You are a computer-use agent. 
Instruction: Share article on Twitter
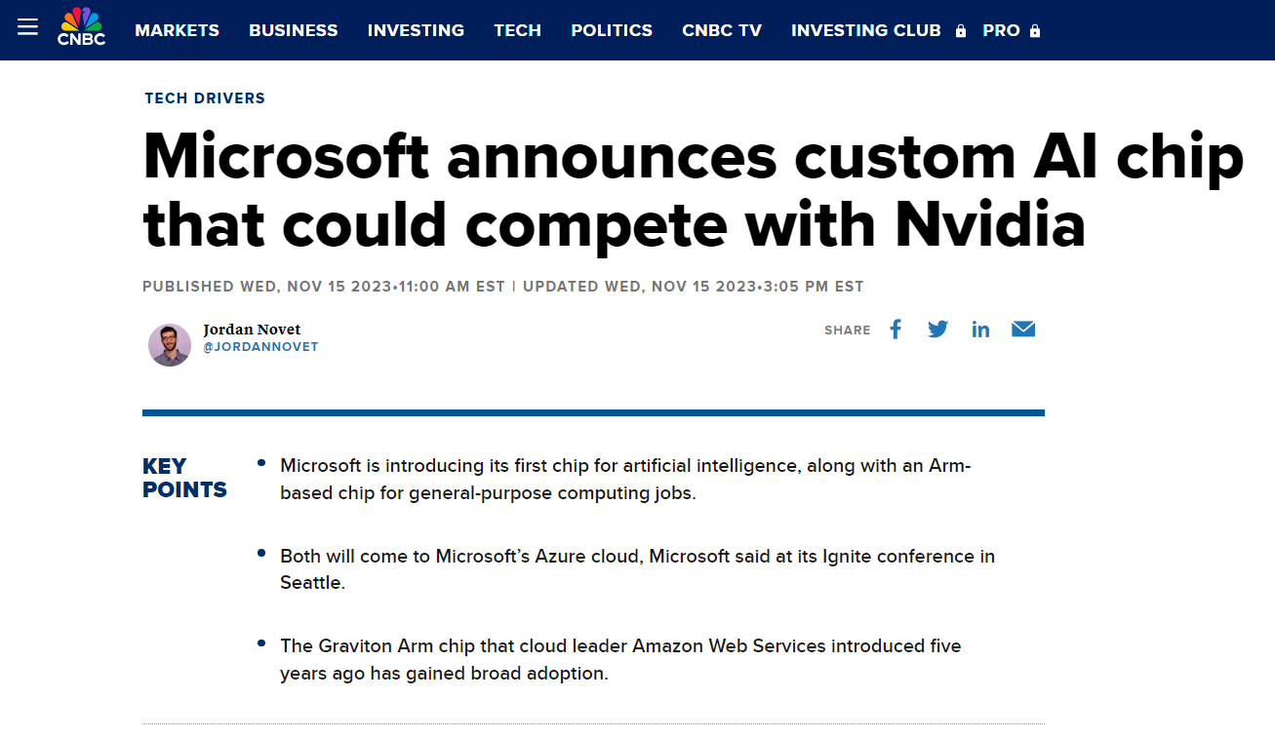coord(937,330)
